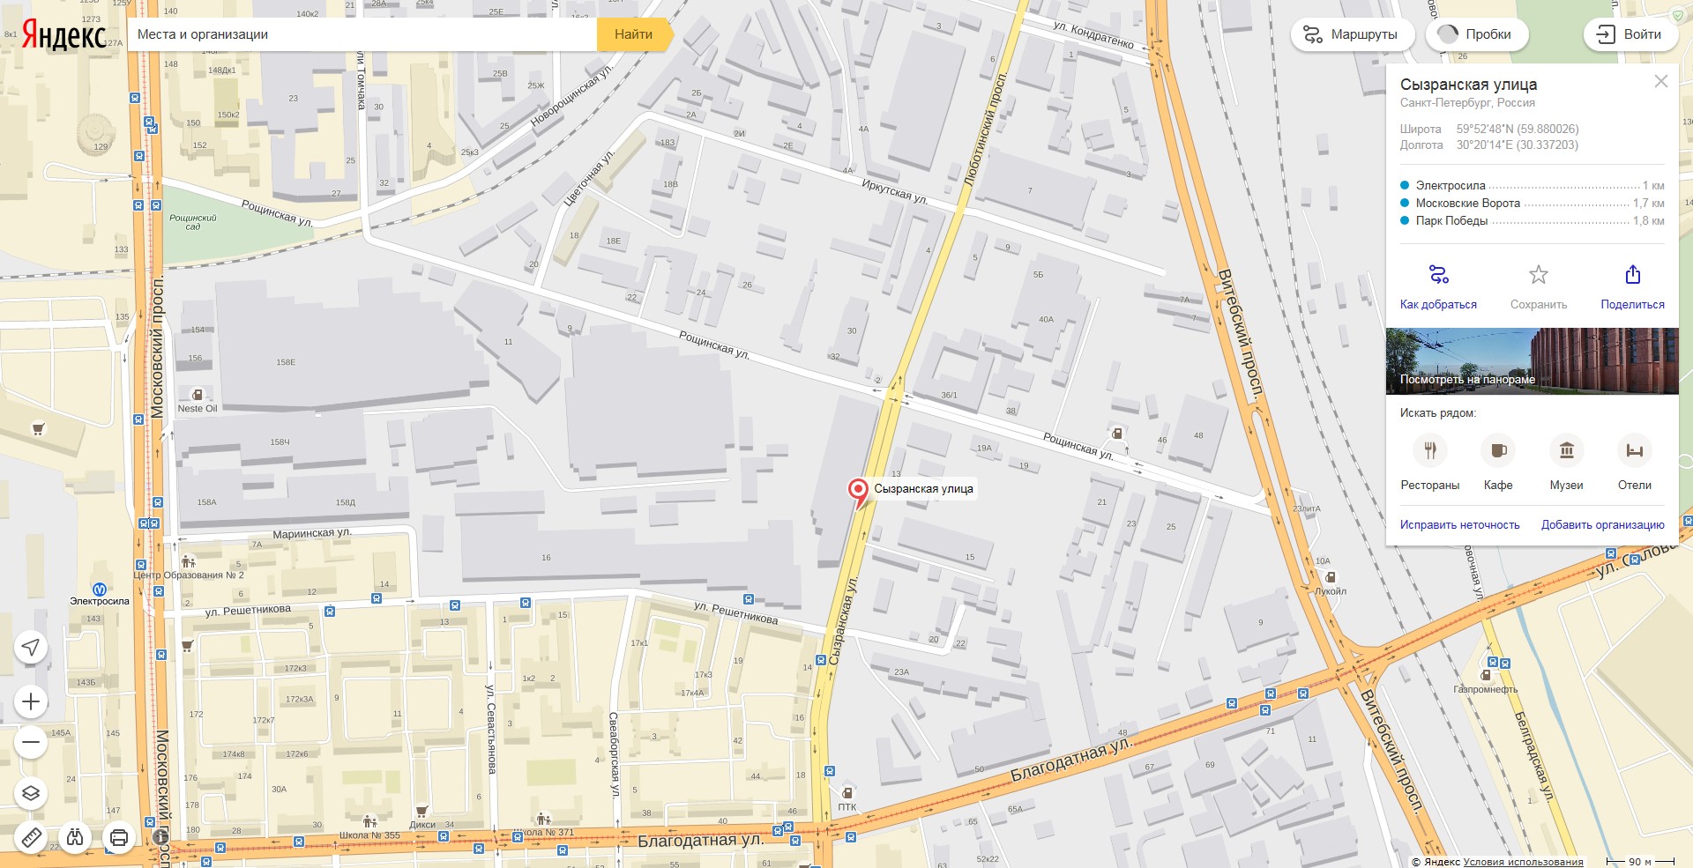Toggle the Пробки traffic layer
1693x868 pixels.
pos(1475,34)
